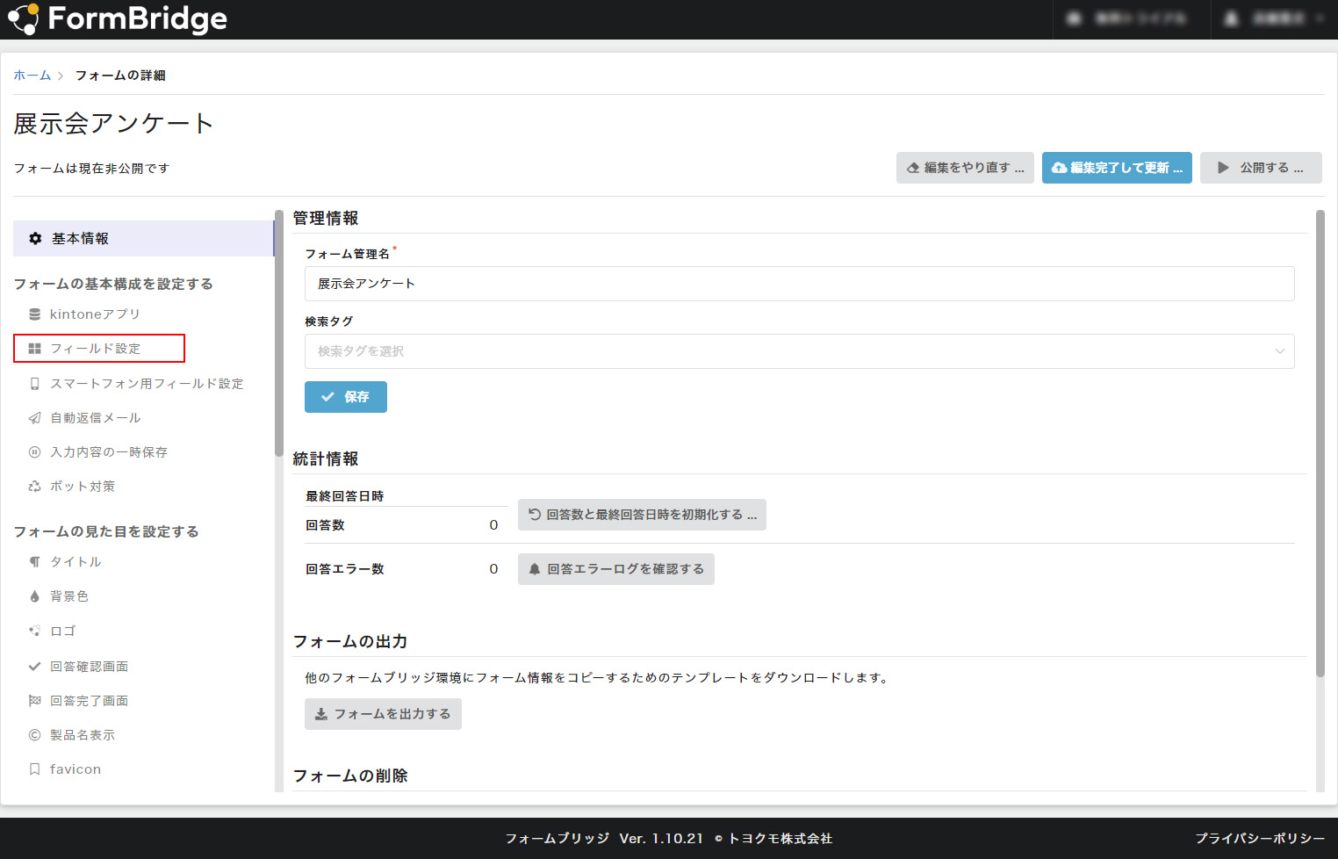Click the 統計情報 section heading
This screenshot has width=1338, height=859.
326,458
